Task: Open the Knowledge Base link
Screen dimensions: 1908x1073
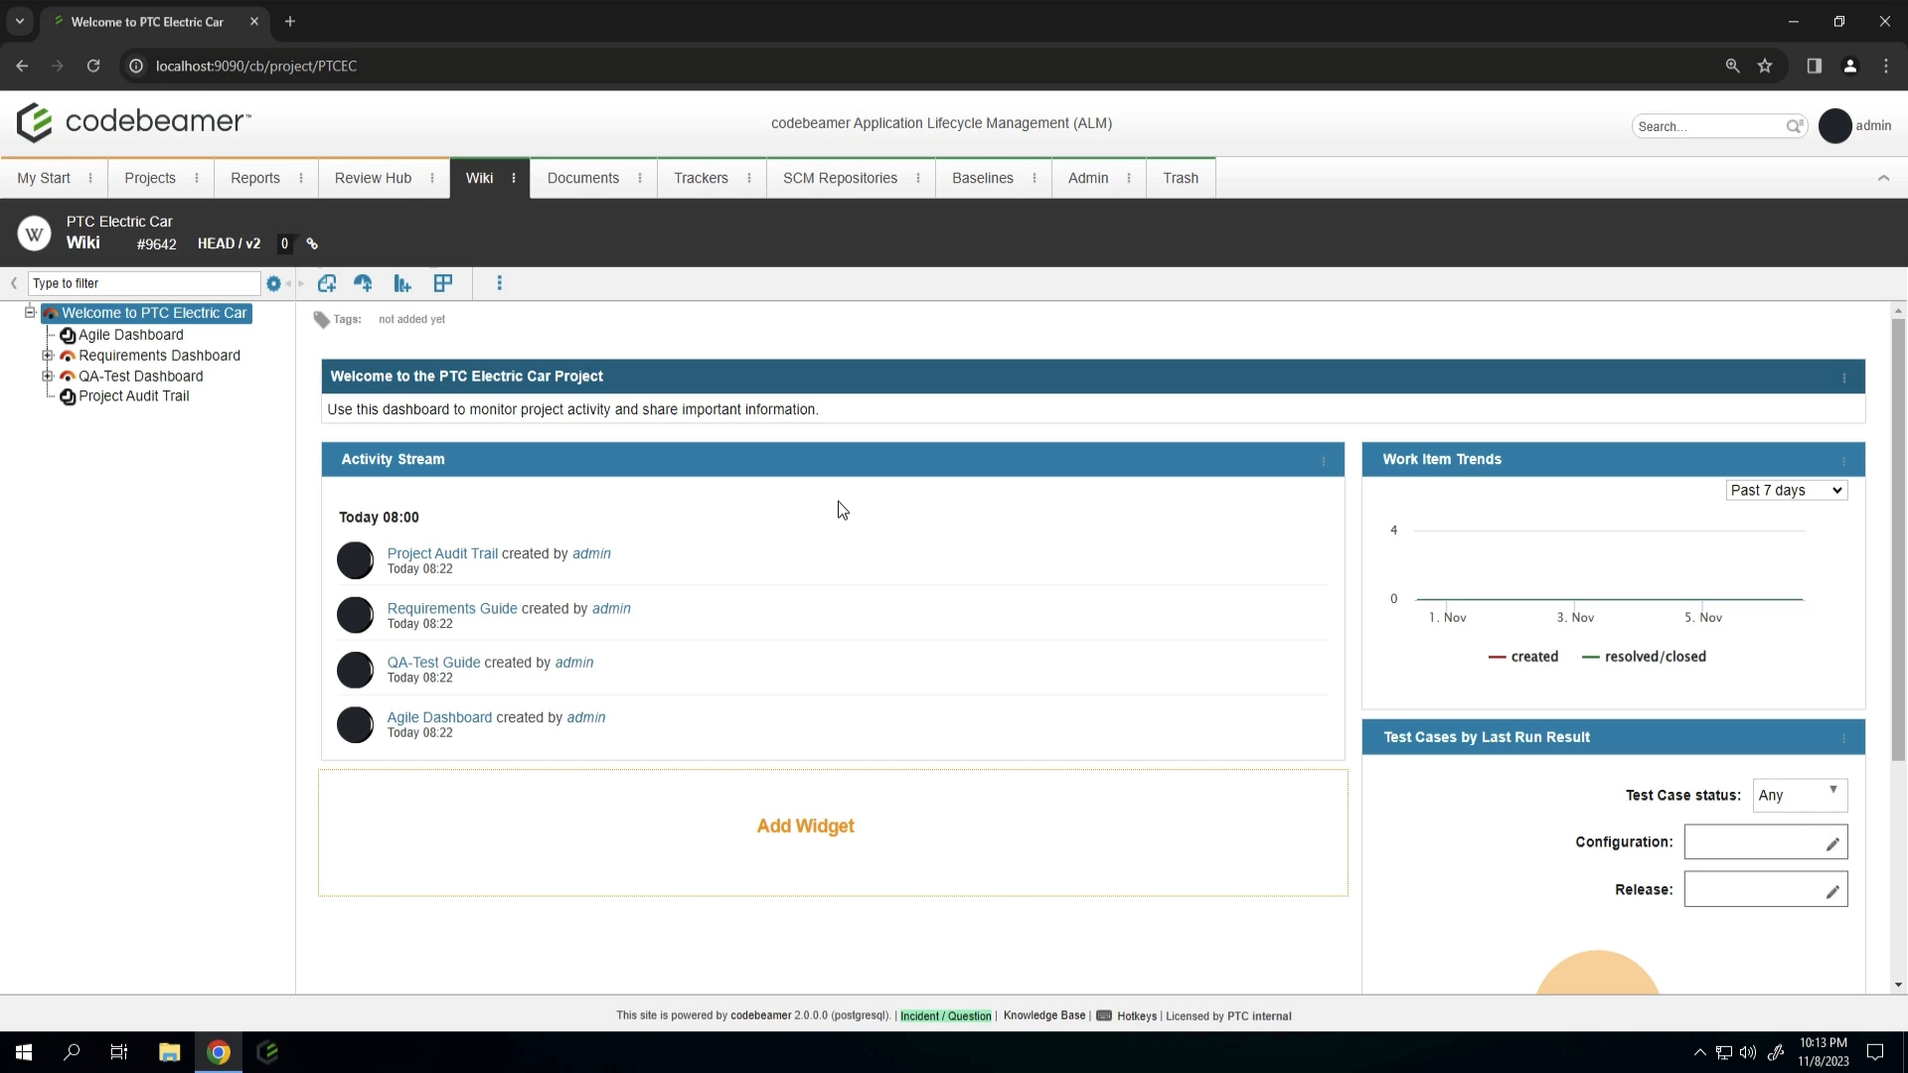Action: [x=1043, y=1015]
